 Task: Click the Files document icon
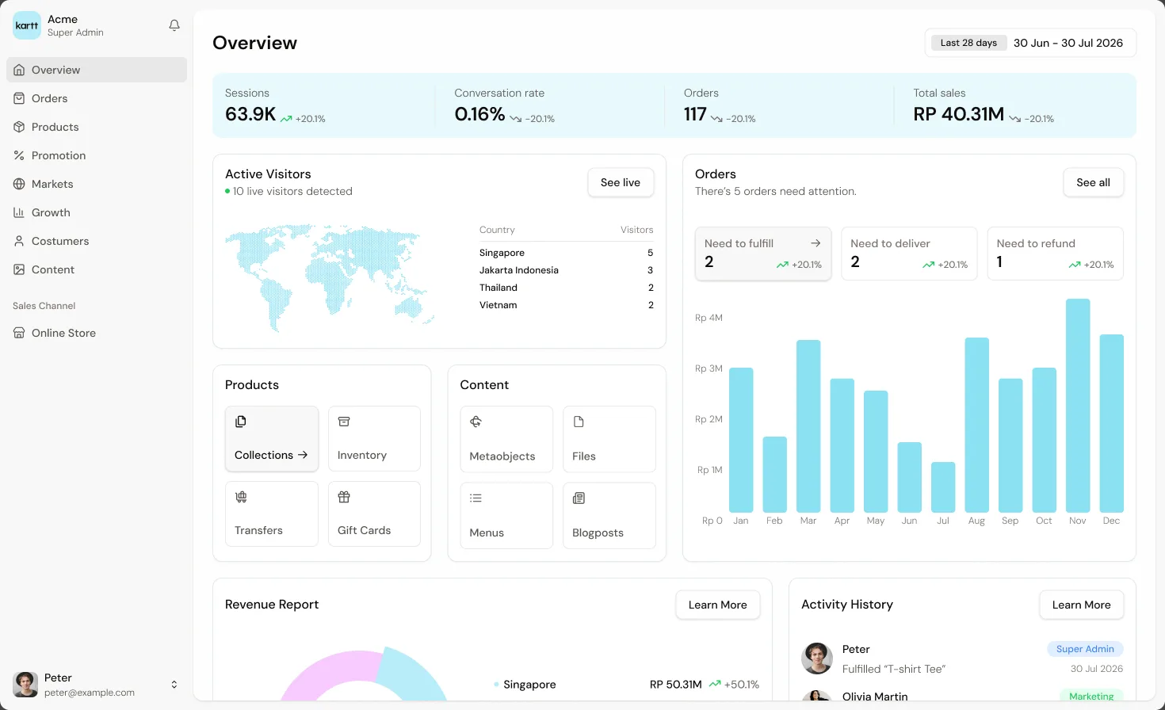tap(579, 422)
